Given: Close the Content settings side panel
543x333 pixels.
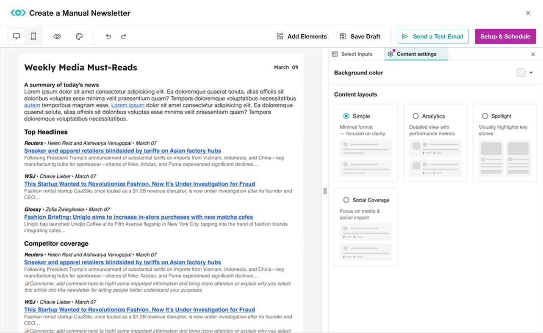Looking at the screenshot, I should pyautogui.click(x=533, y=54).
